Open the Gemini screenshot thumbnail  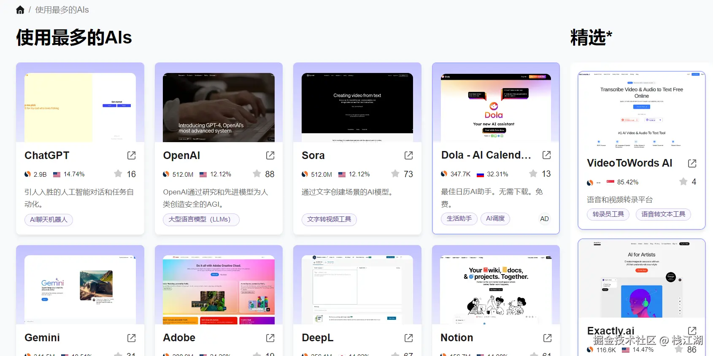click(x=80, y=290)
